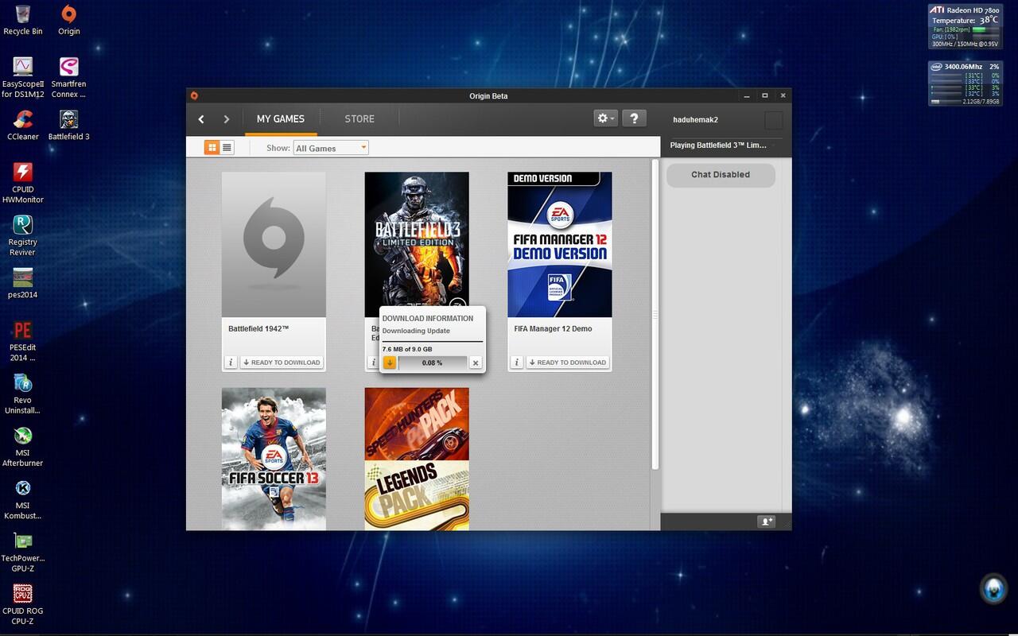Select the FIFA Manager 12 Demo cover

[560, 244]
